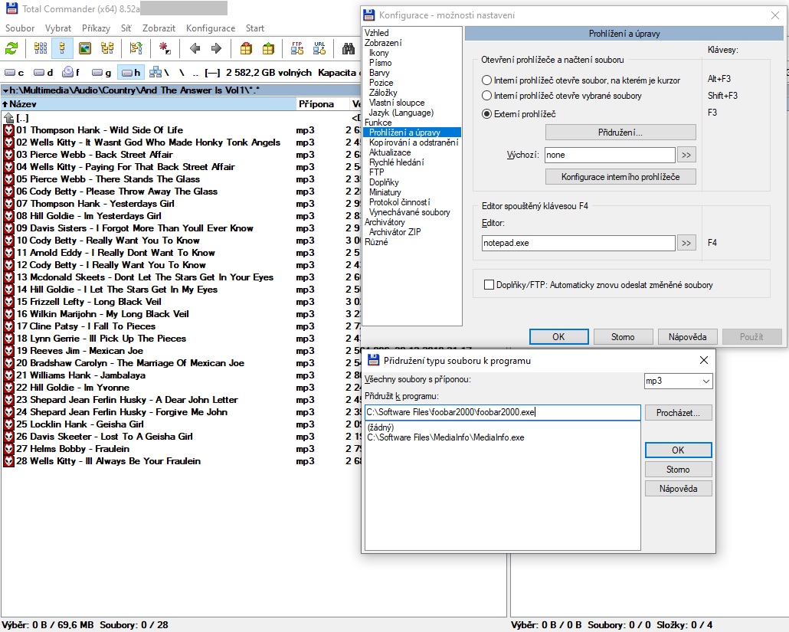Viewport: 789px width, 632px height.
Task: Enable 'Doplňky/FTP: Automaticky znovu odeslat' checkbox
Action: tap(489, 285)
